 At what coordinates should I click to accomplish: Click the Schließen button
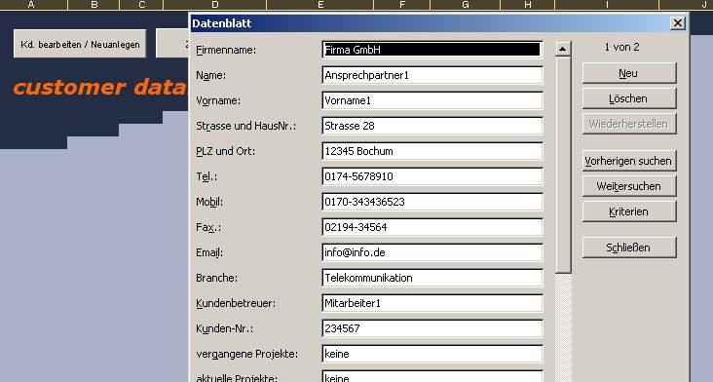629,248
